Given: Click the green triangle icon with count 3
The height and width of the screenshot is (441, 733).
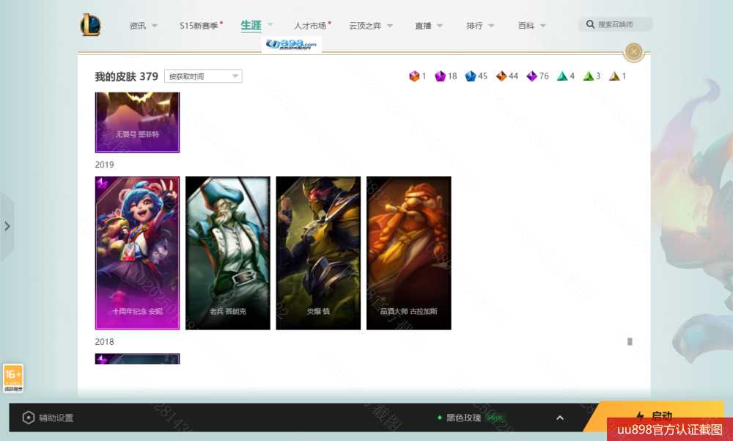Looking at the screenshot, I should (588, 76).
